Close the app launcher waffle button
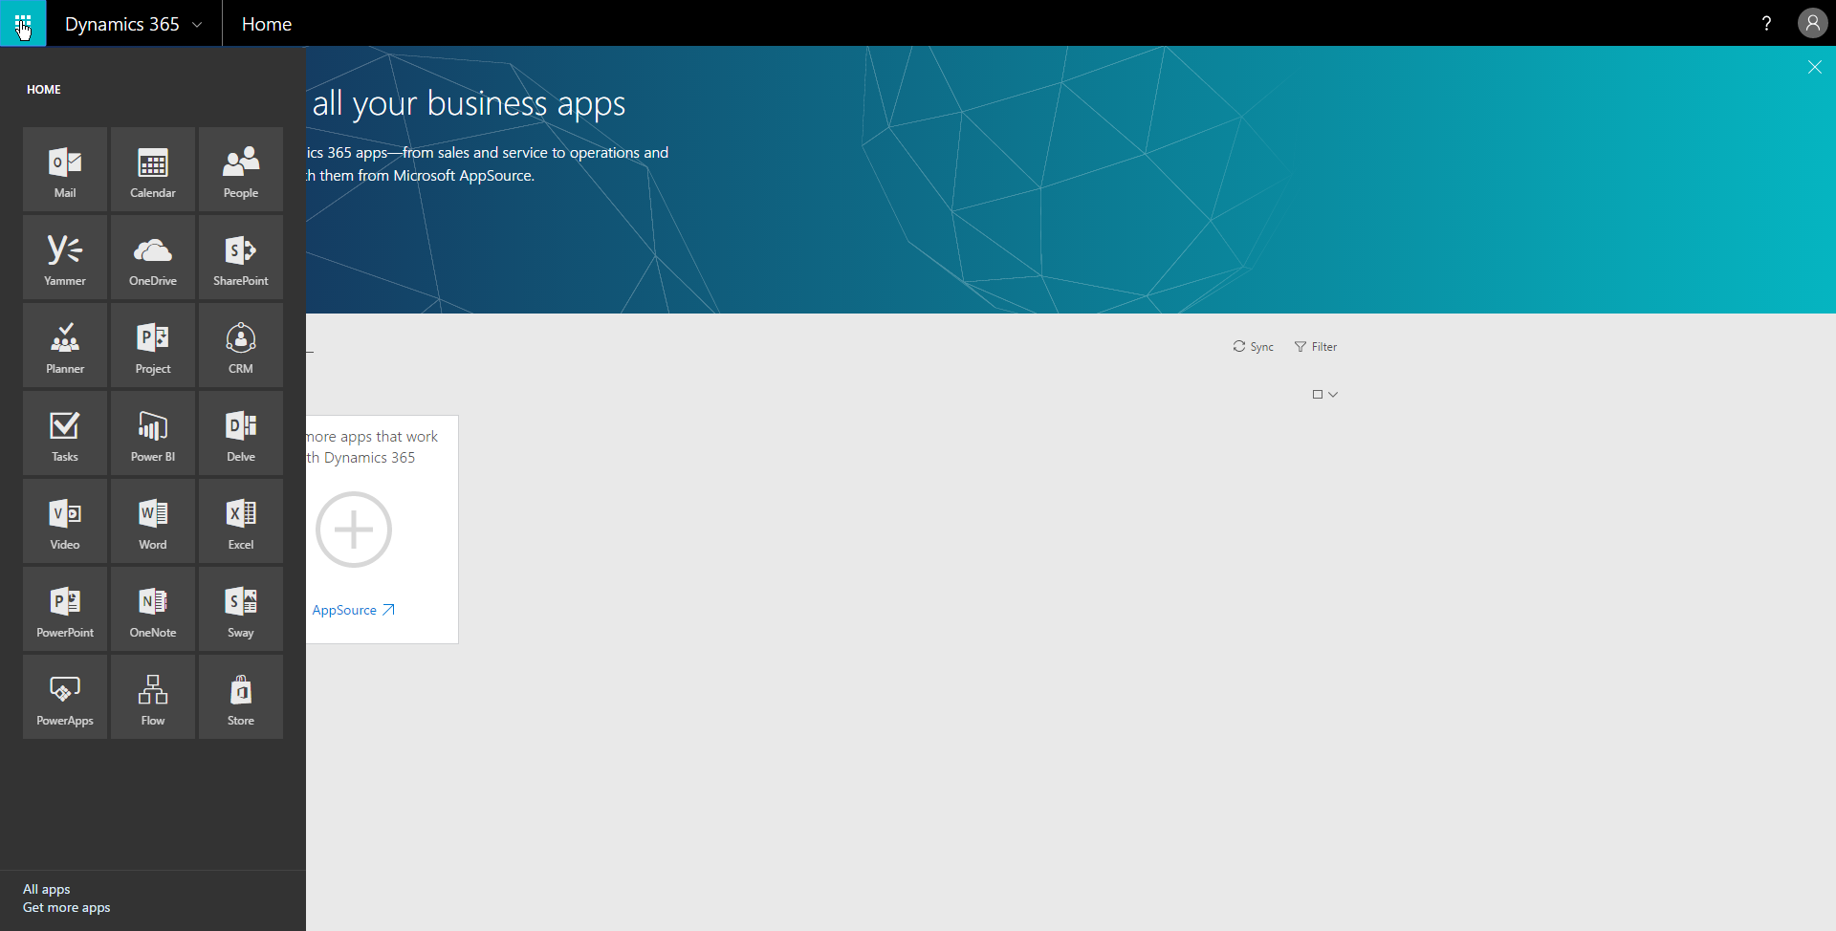The image size is (1836, 931). [23, 23]
